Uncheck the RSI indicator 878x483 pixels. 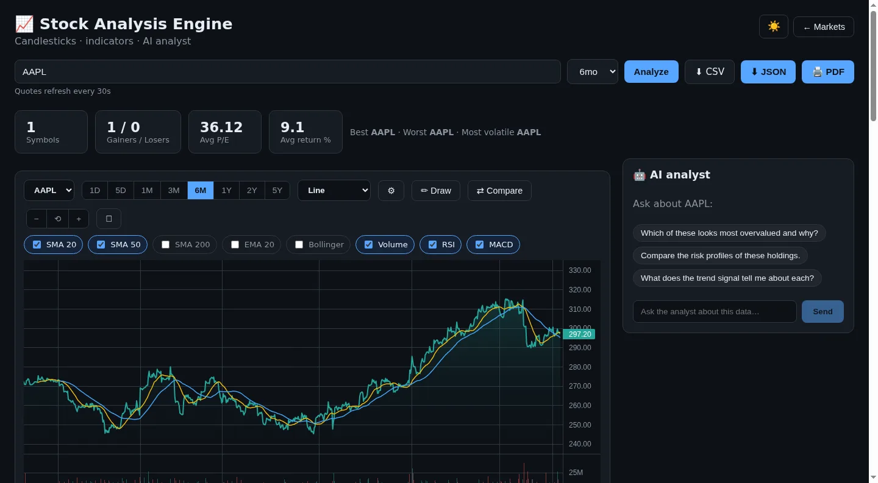coord(433,245)
